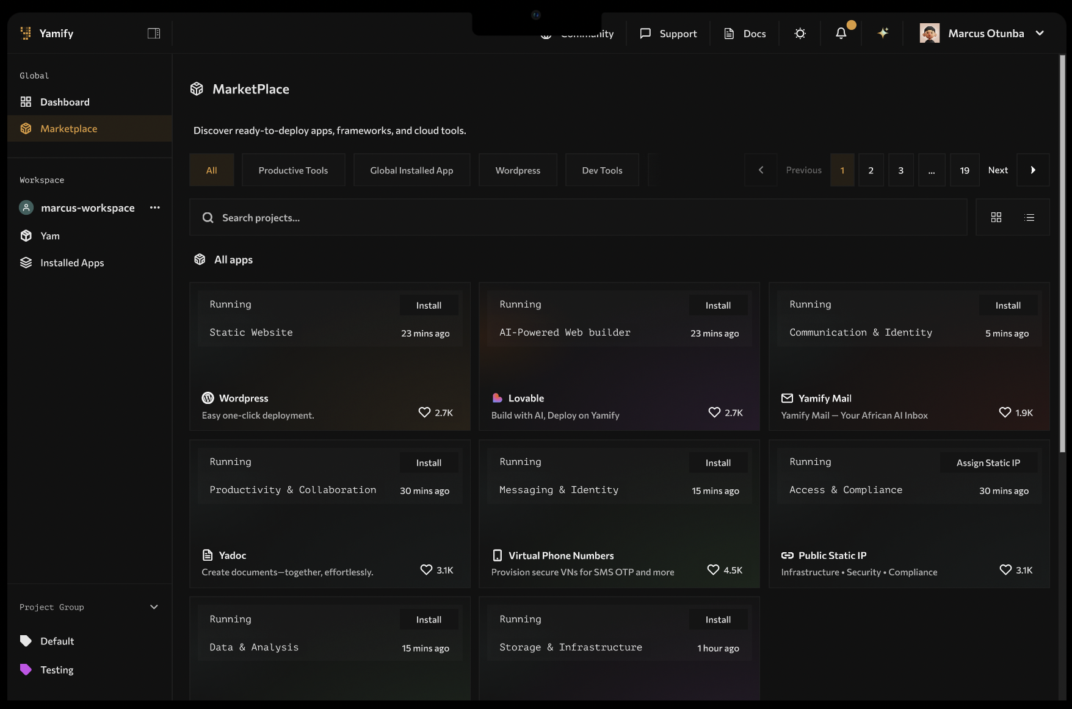Favorite the Wordpress app heart

[x=424, y=412]
